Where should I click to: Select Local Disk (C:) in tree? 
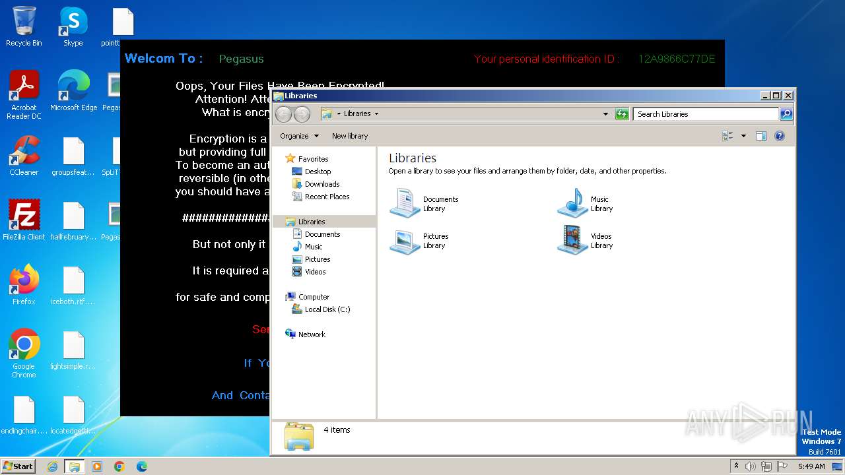pos(321,309)
